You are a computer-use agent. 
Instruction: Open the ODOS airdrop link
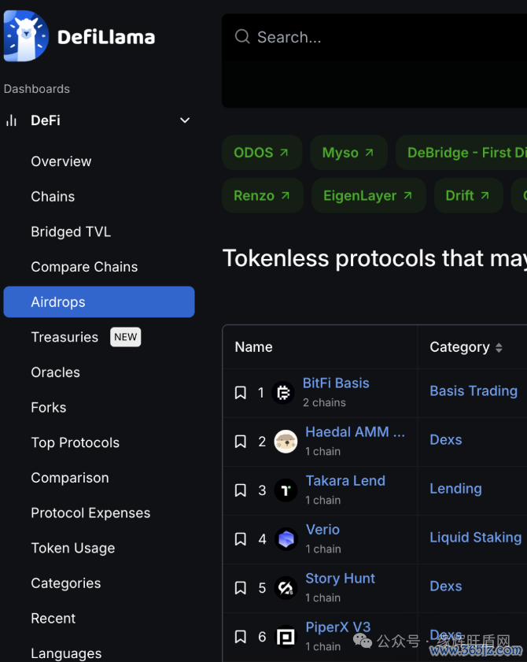coord(262,153)
